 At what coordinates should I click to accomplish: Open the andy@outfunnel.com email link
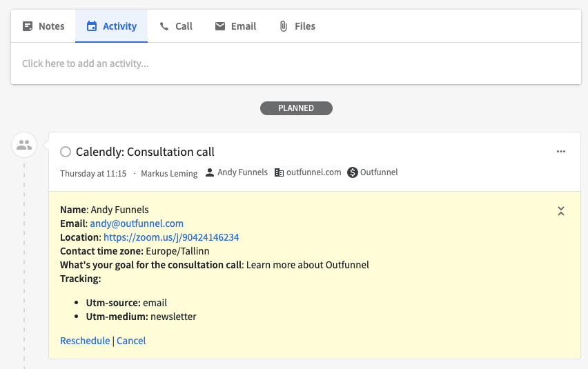pyautogui.click(x=137, y=223)
